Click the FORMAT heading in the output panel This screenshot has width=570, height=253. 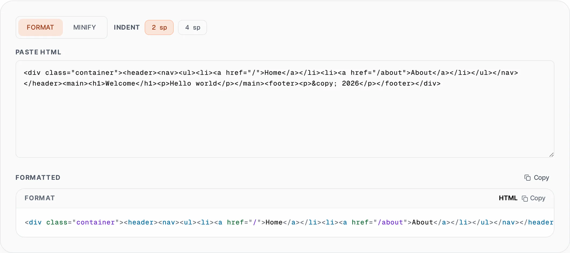click(x=40, y=198)
